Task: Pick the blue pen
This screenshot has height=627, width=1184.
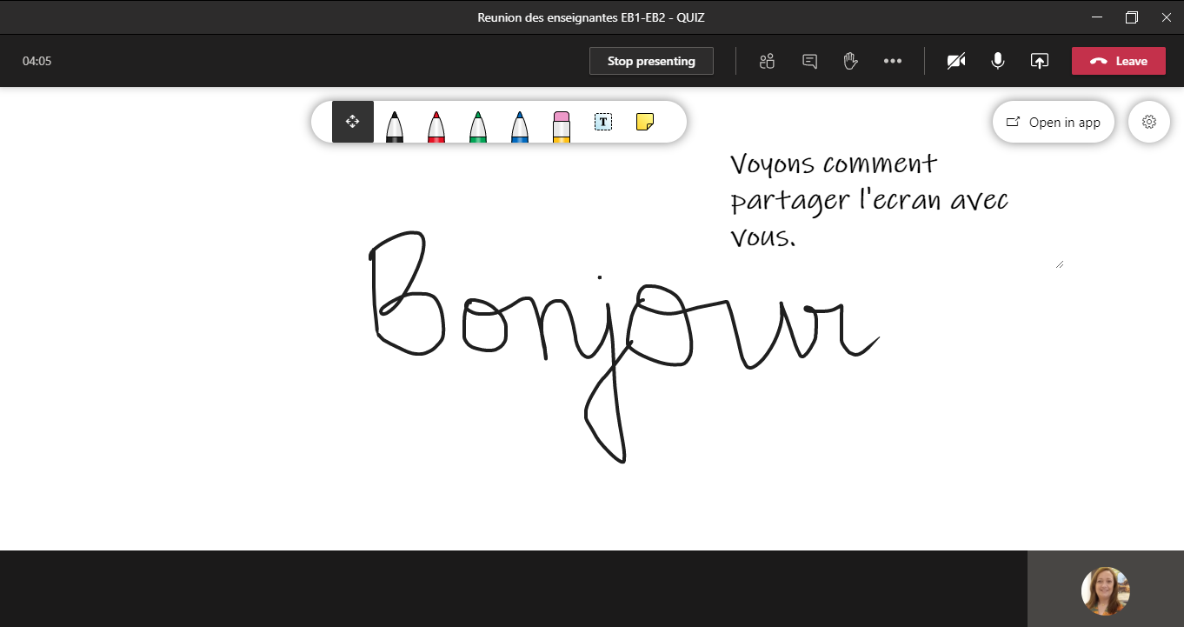Action: click(520, 126)
